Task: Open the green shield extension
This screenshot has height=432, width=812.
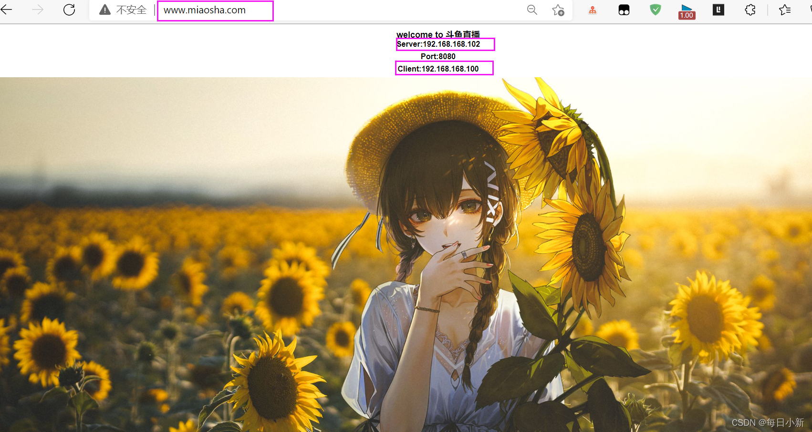Action: [656, 10]
